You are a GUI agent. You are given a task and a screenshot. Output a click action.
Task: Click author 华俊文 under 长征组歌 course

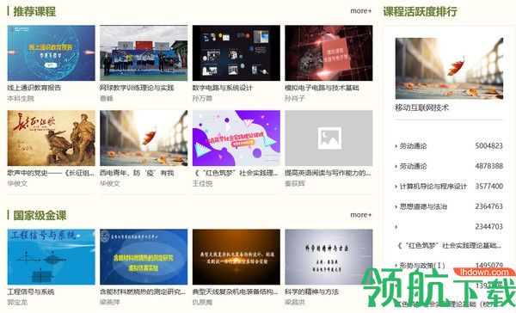pyautogui.click(x=17, y=183)
